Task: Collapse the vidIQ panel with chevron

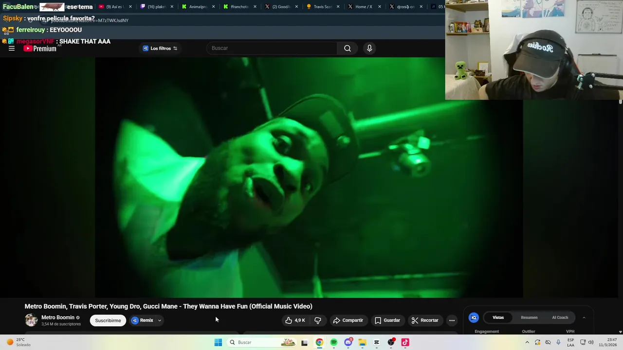Action: [x=584, y=317]
